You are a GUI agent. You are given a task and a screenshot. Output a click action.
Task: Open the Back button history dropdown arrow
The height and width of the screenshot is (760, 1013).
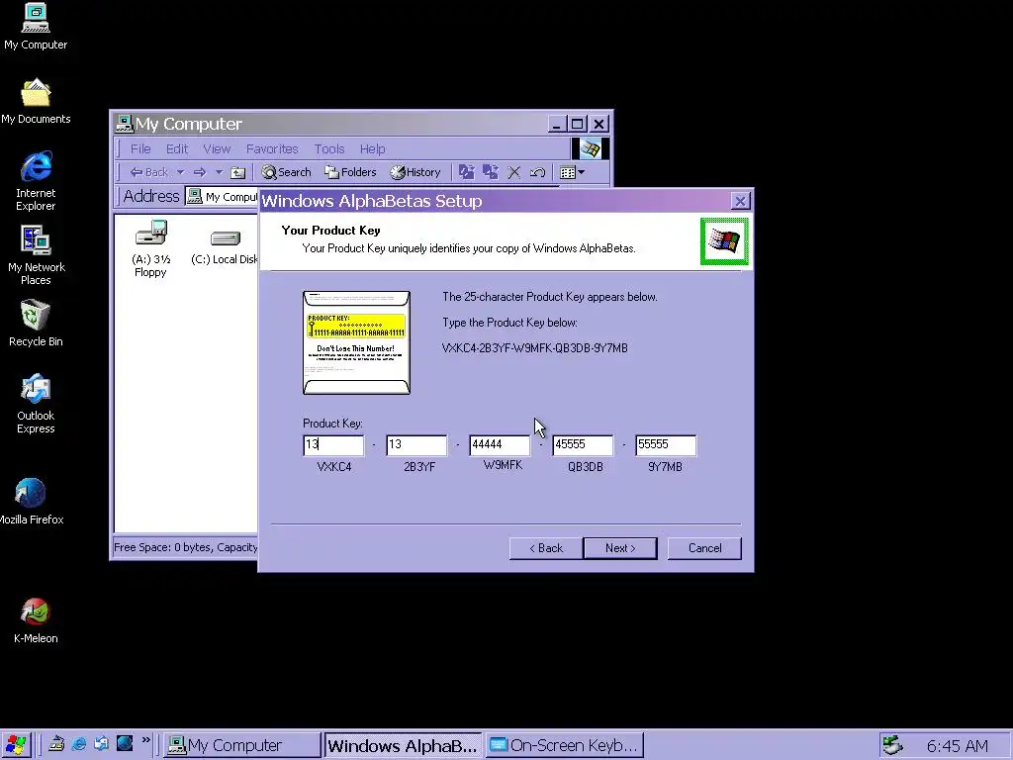tap(180, 172)
